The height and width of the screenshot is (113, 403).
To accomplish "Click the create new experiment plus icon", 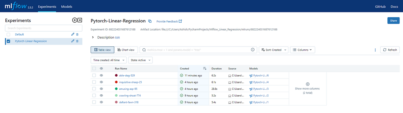I will 75,20.
